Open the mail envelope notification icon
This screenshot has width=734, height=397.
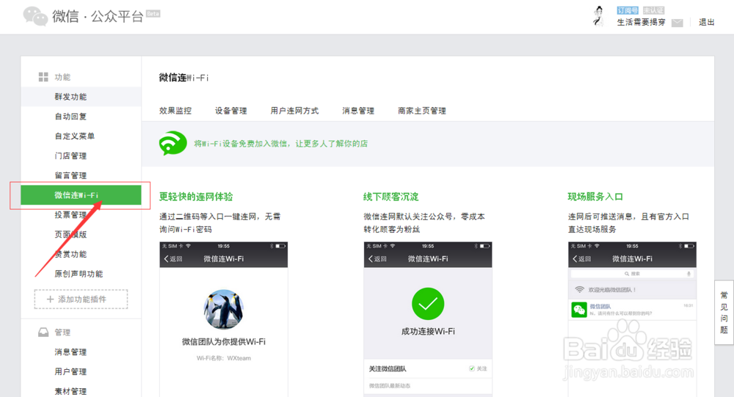[677, 23]
